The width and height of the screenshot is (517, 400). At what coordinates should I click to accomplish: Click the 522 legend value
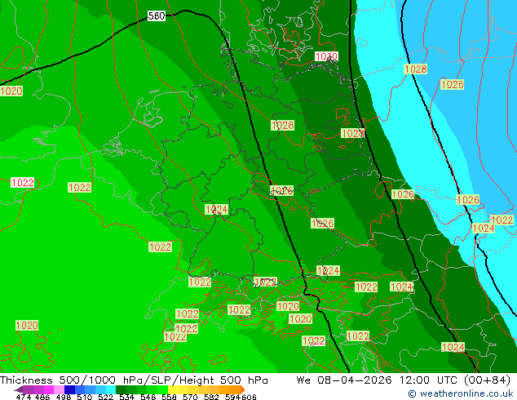click(106, 397)
